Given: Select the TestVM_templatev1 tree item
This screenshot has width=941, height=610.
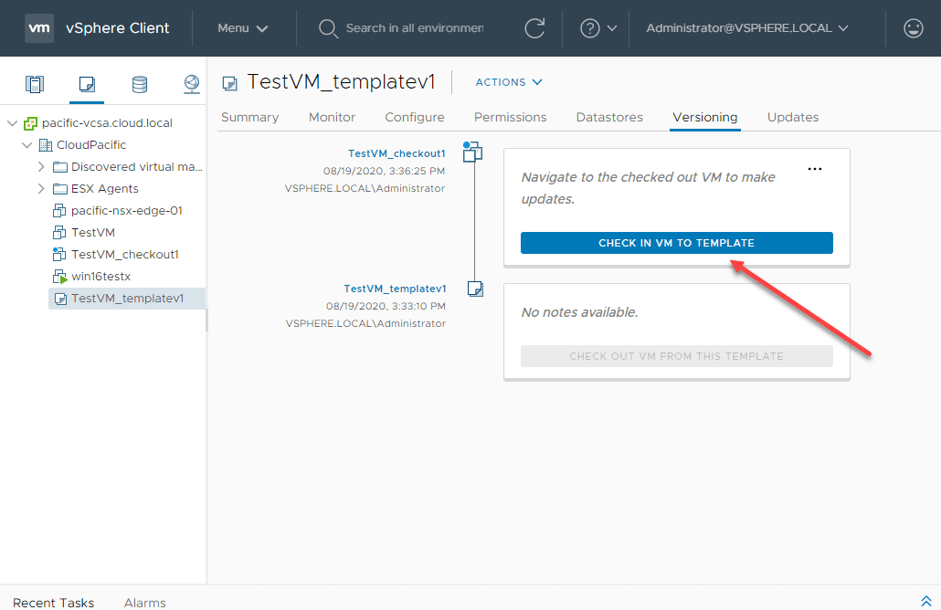Looking at the screenshot, I should 127,299.
